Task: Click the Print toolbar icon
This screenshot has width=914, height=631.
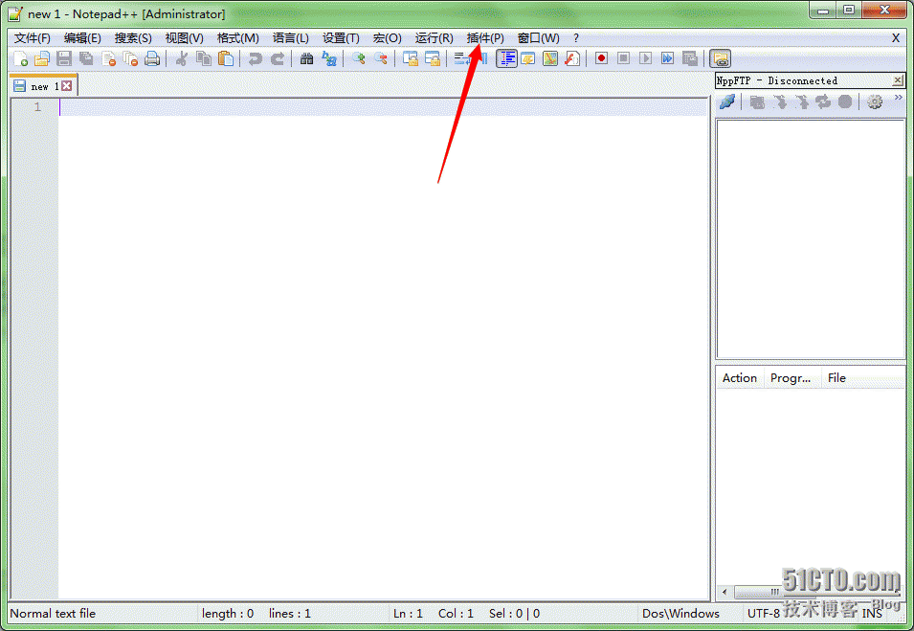Action: coord(152,59)
